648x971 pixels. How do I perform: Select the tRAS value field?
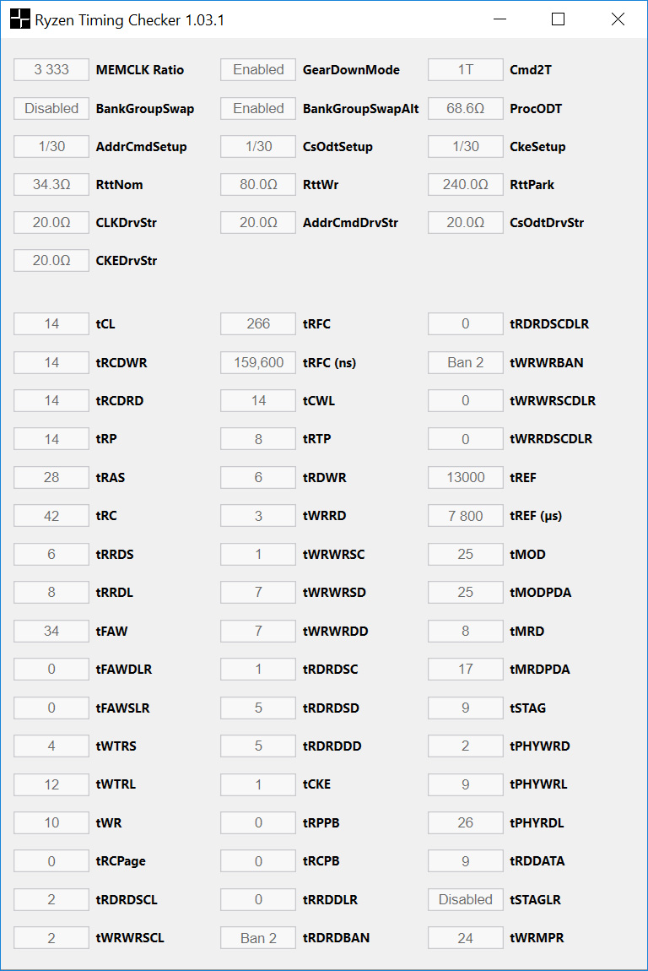[x=51, y=477]
